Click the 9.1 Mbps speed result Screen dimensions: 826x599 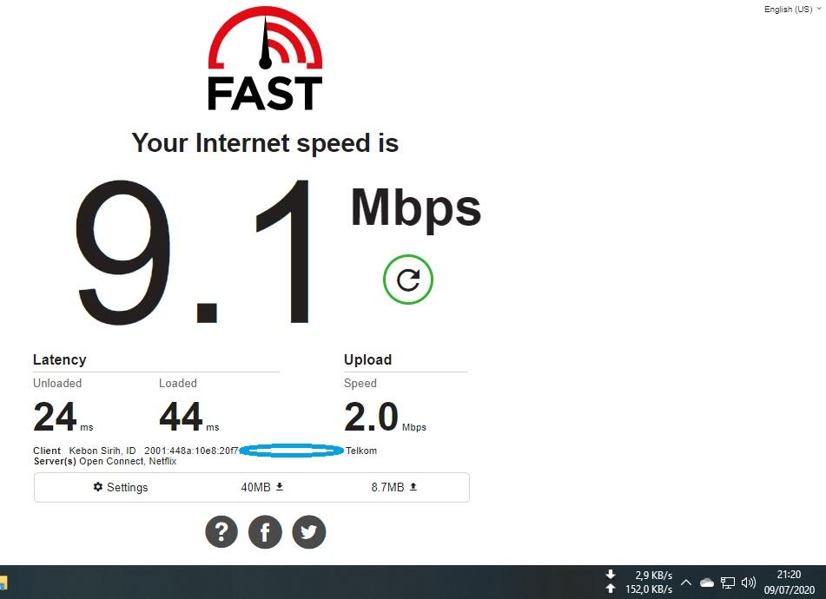coord(278,251)
